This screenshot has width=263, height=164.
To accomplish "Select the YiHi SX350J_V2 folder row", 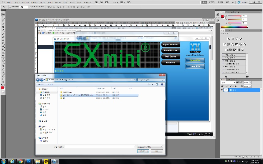I will tap(99, 95).
